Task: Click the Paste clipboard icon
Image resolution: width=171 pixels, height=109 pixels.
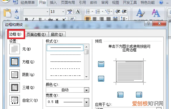Action: pos(7,13)
